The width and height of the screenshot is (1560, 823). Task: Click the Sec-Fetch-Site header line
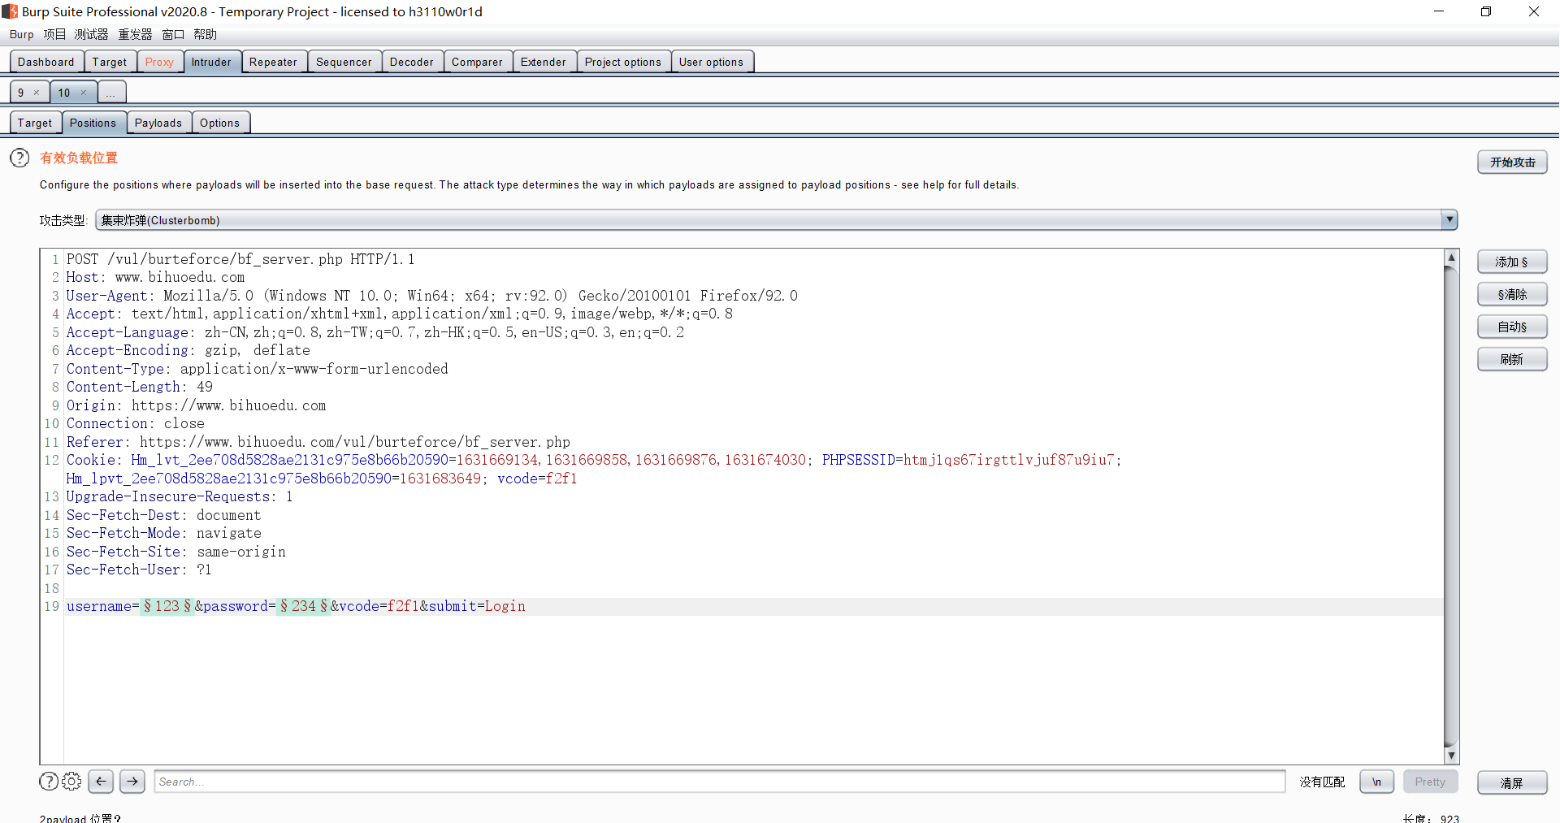pos(176,552)
